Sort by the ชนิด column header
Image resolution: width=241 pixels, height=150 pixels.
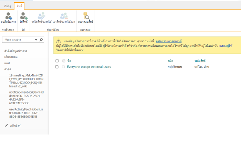coord(170,61)
